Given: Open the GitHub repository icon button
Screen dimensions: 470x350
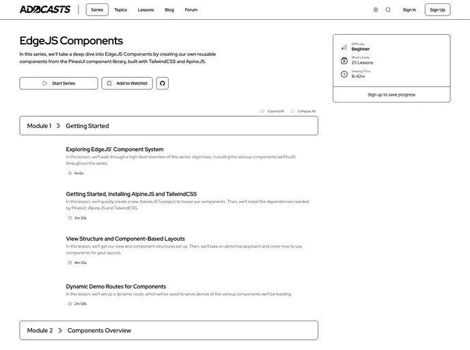Looking at the screenshot, I should pos(162,83).
